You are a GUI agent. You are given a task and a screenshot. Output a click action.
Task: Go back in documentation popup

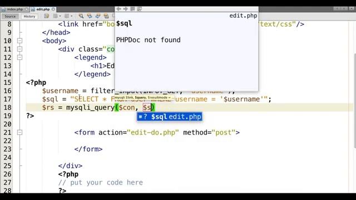118,9
